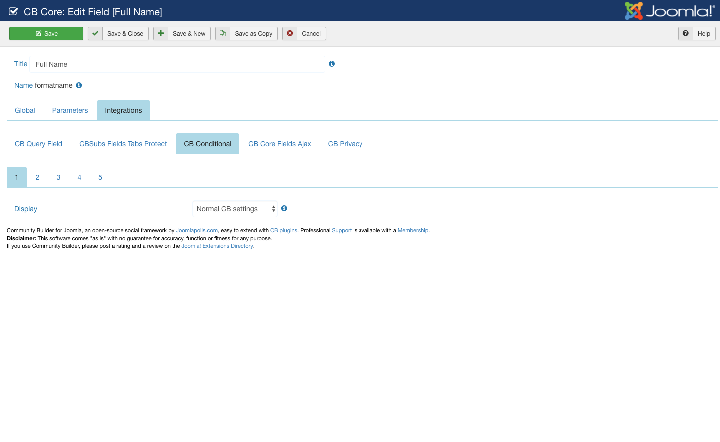Open the CB plugins link
720x442 pixels.
pos(284,230)
